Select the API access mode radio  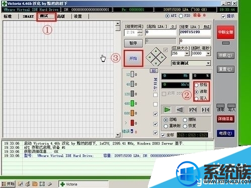click(x=167, y=16)
